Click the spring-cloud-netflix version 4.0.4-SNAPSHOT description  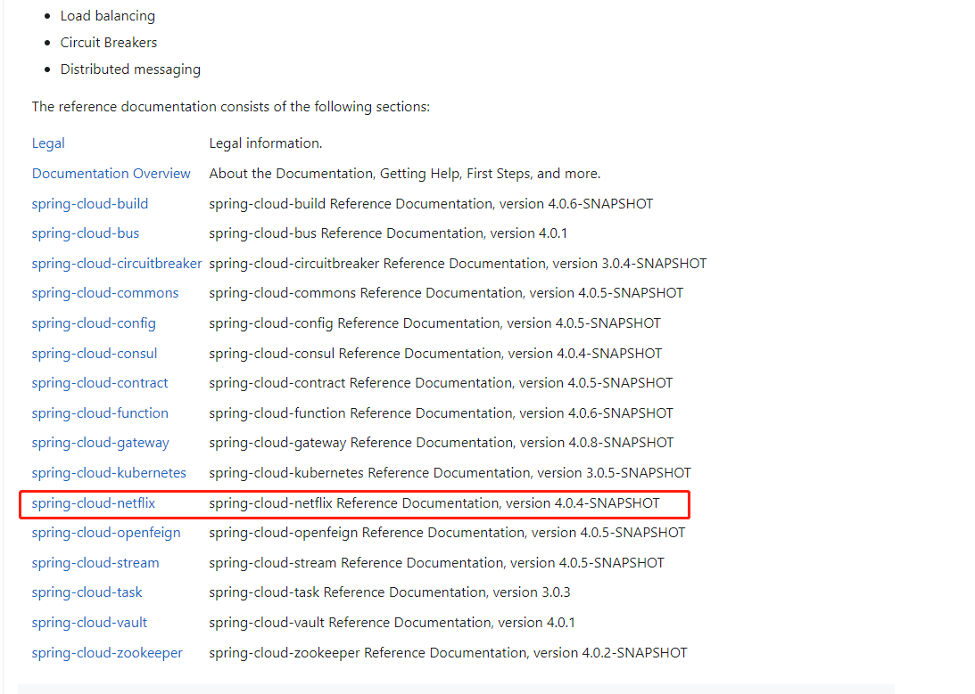(x=434, y=503)
